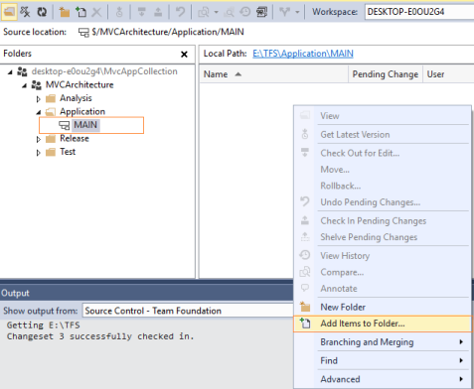The width and height of the screenshot is (474, 389).
Task: Refresh the Source Control Explorer
Action: [42, 12]
